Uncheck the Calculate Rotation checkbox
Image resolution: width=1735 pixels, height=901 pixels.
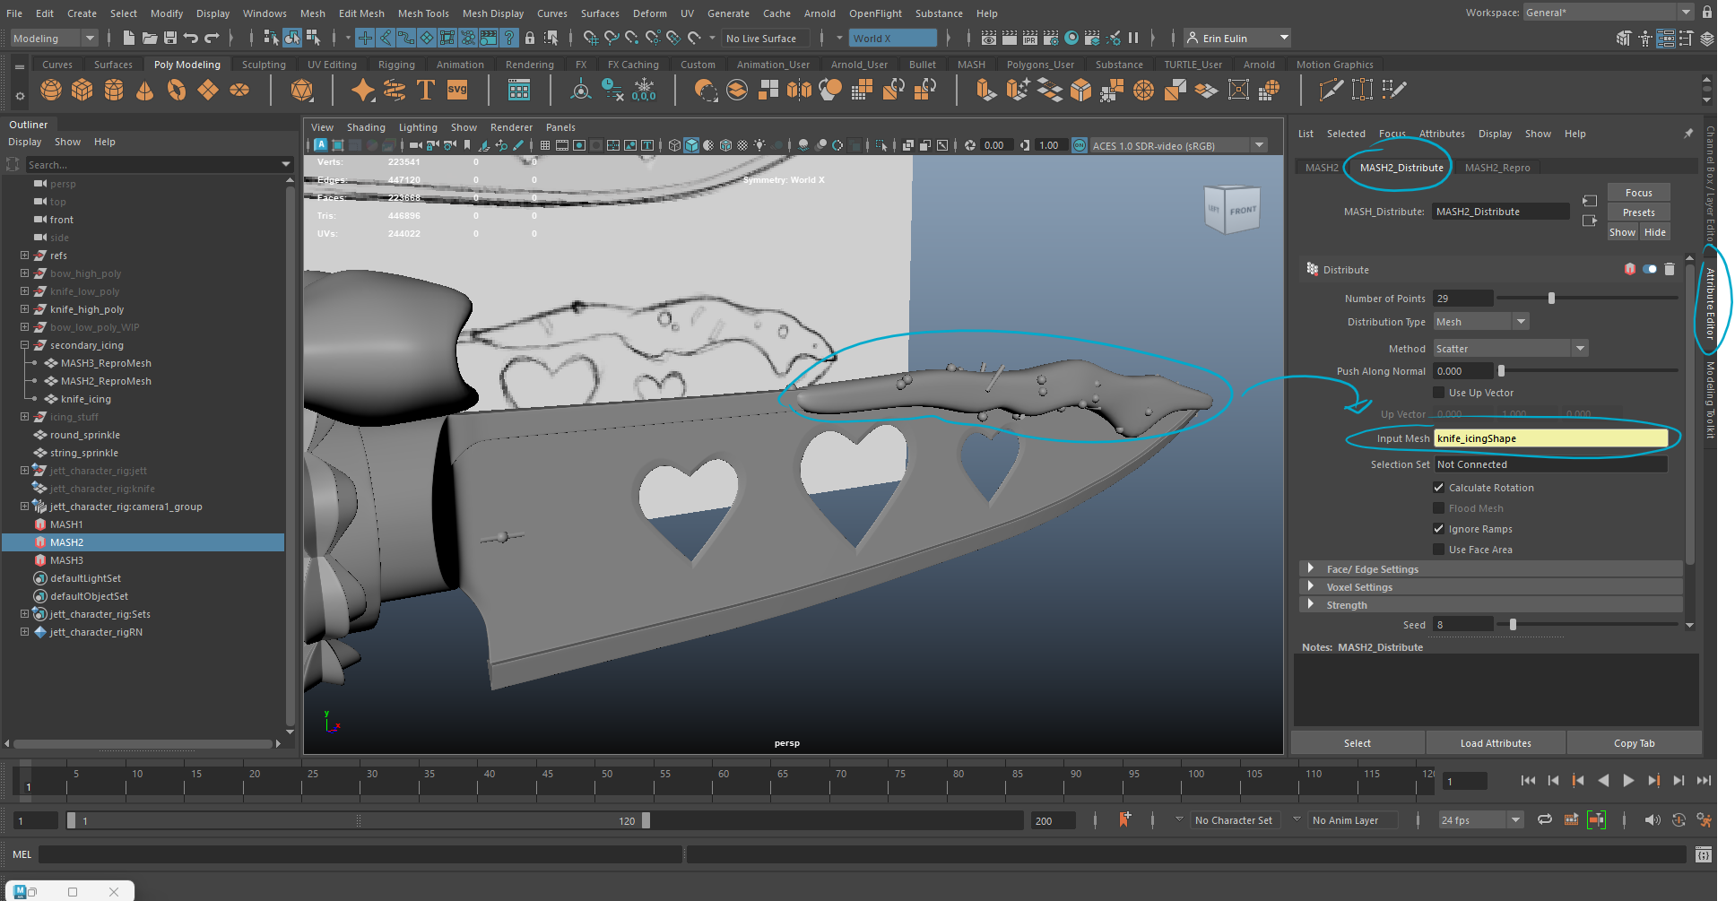click(1439, 488)
